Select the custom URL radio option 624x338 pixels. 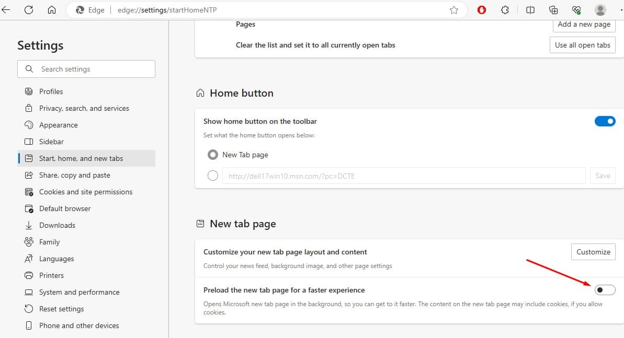point(213,176)
